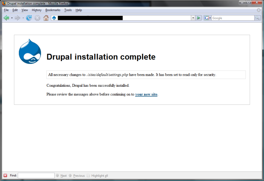Click 'Congratulations, Drupal has been successfully installed.'
Screen dimensions: 264x181
point(88,86)
